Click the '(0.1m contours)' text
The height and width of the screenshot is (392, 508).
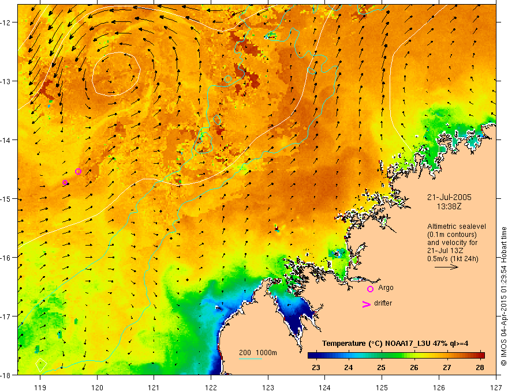coord(452,235)
